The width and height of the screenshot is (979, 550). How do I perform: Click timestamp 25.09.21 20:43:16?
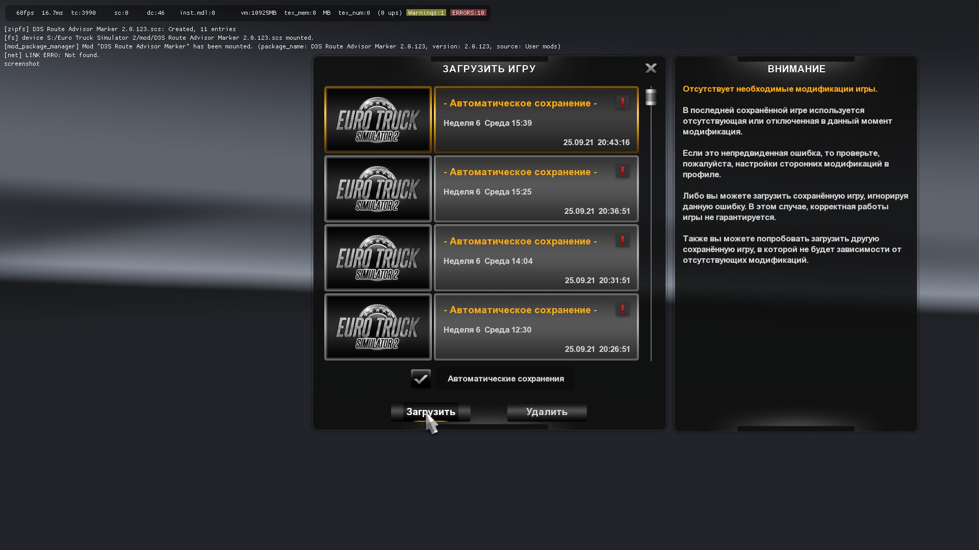point(596,143)
